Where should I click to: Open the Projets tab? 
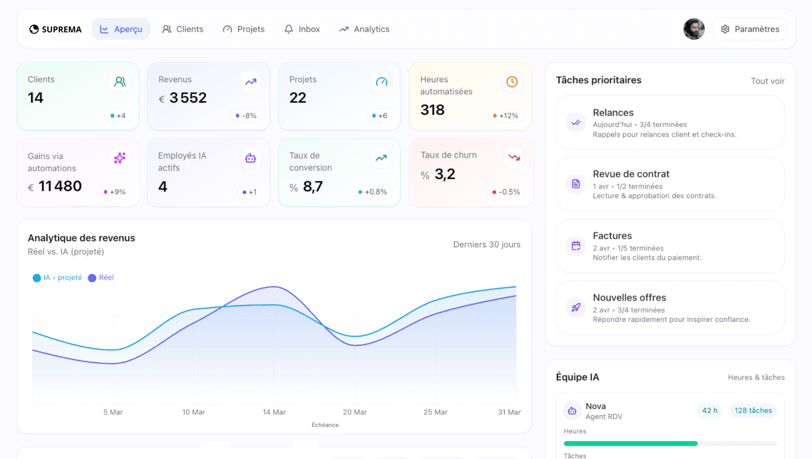tap(243, 29)
